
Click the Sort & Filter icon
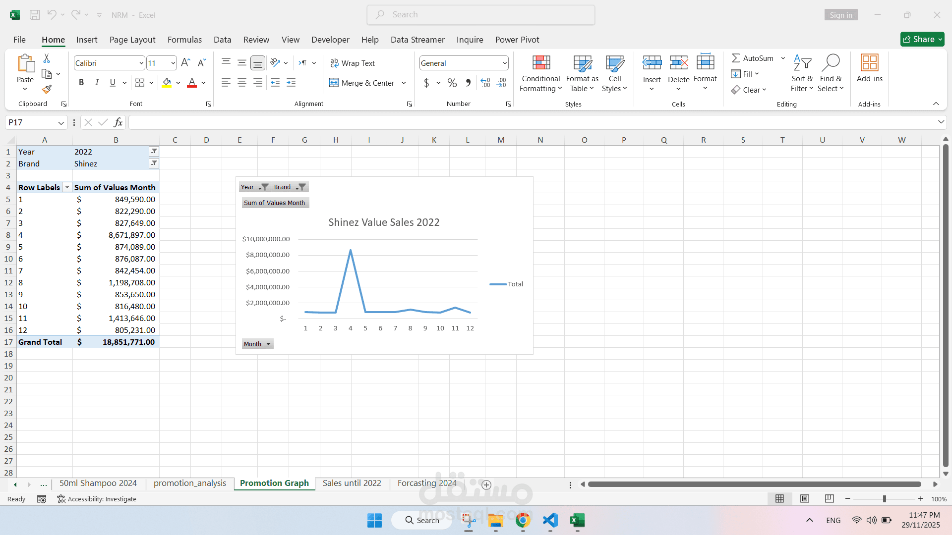(802, 63)
